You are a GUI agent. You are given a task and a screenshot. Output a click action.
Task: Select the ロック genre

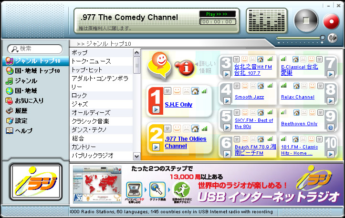coord(102,96)
